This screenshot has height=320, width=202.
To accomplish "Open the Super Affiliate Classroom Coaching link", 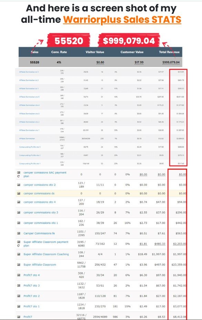I will [46, 254].
